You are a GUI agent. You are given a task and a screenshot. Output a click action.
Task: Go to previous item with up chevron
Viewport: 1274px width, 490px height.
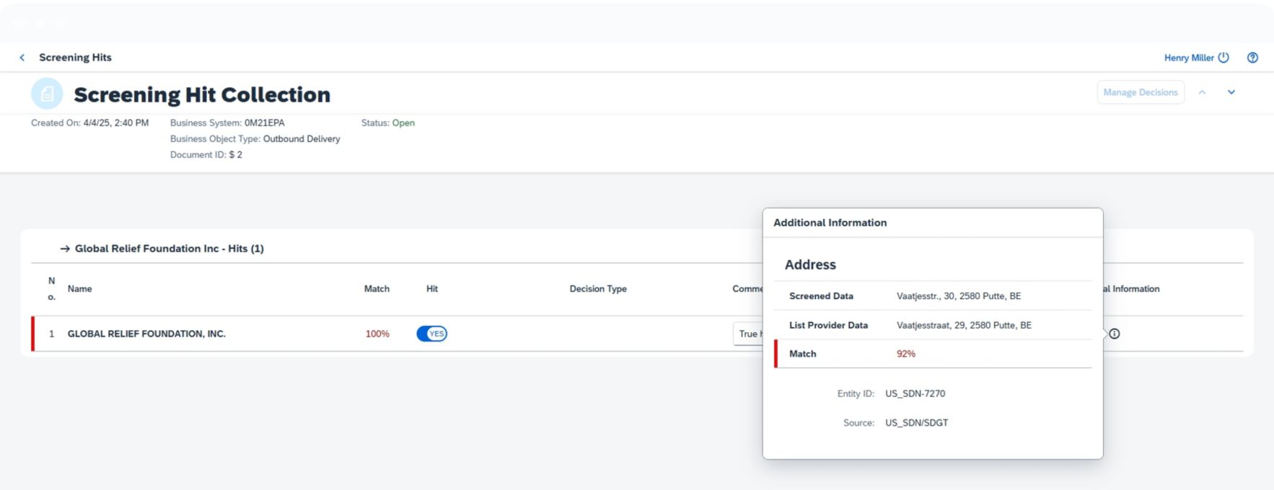point(1202,92)
